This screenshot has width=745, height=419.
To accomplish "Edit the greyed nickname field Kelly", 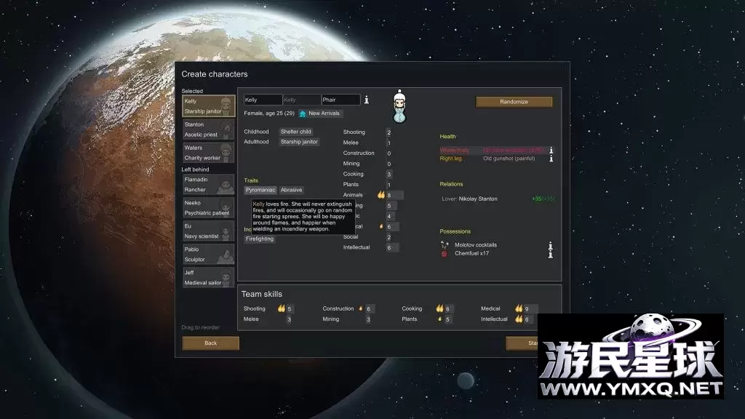I will (302, 100).
